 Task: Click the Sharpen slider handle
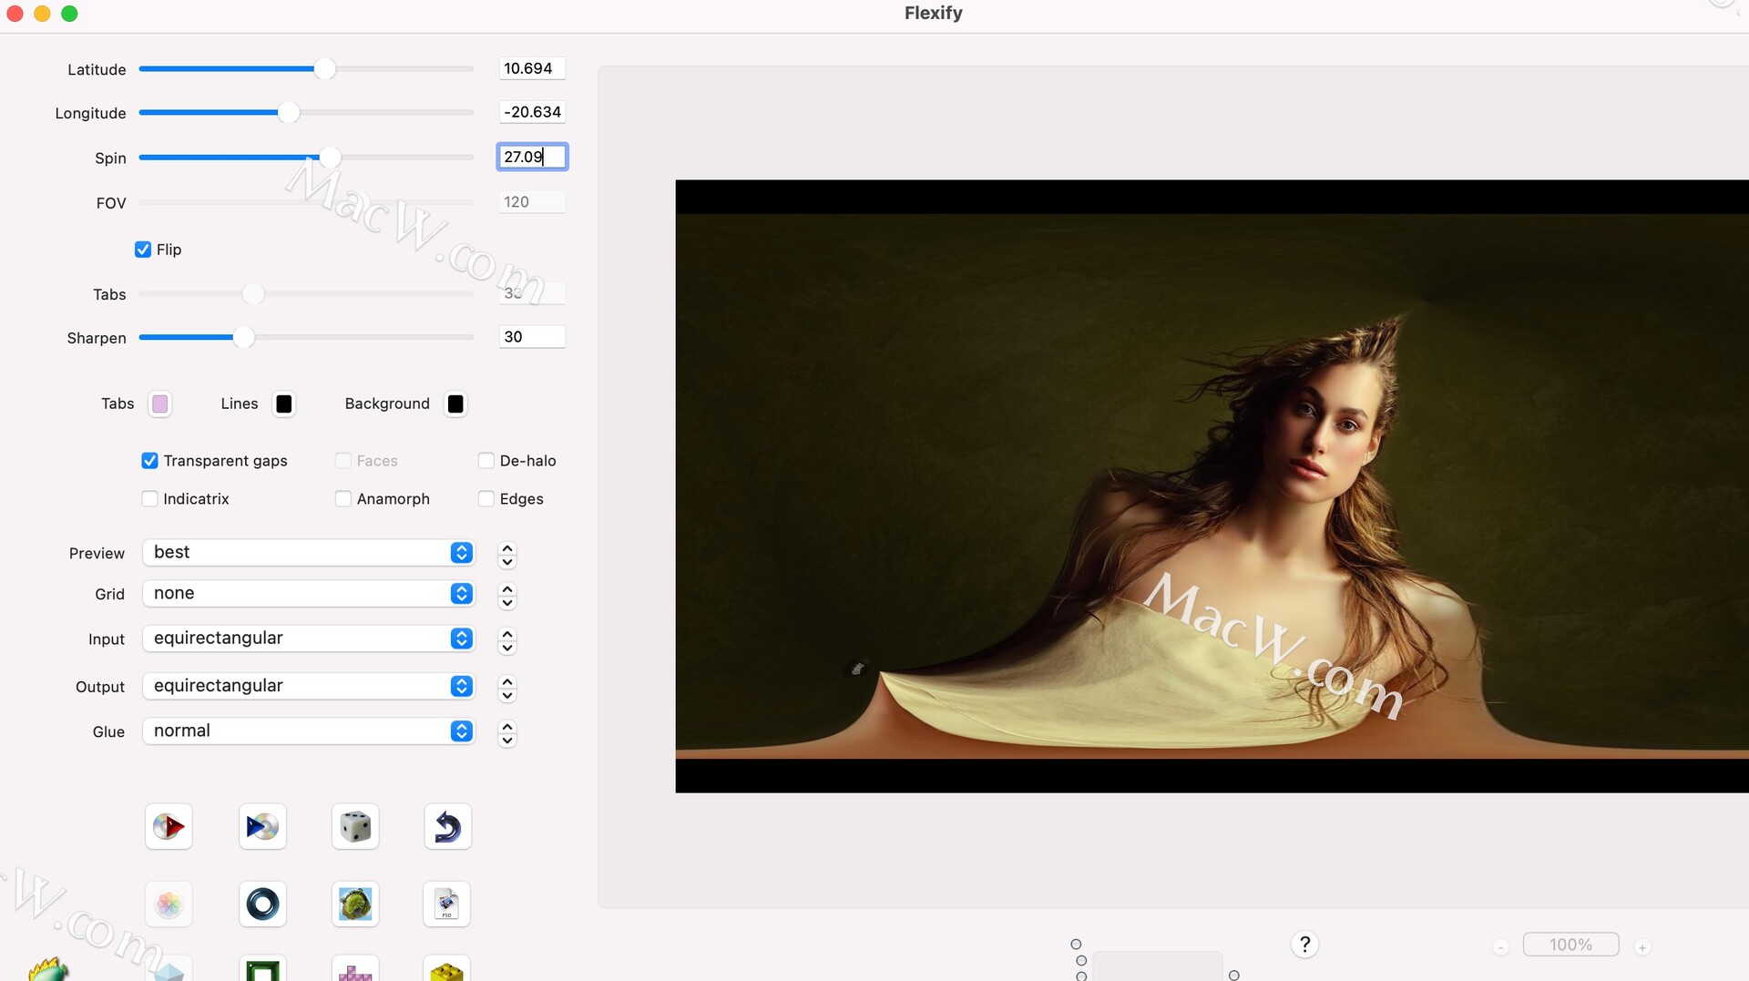click(x=243, y=338)
